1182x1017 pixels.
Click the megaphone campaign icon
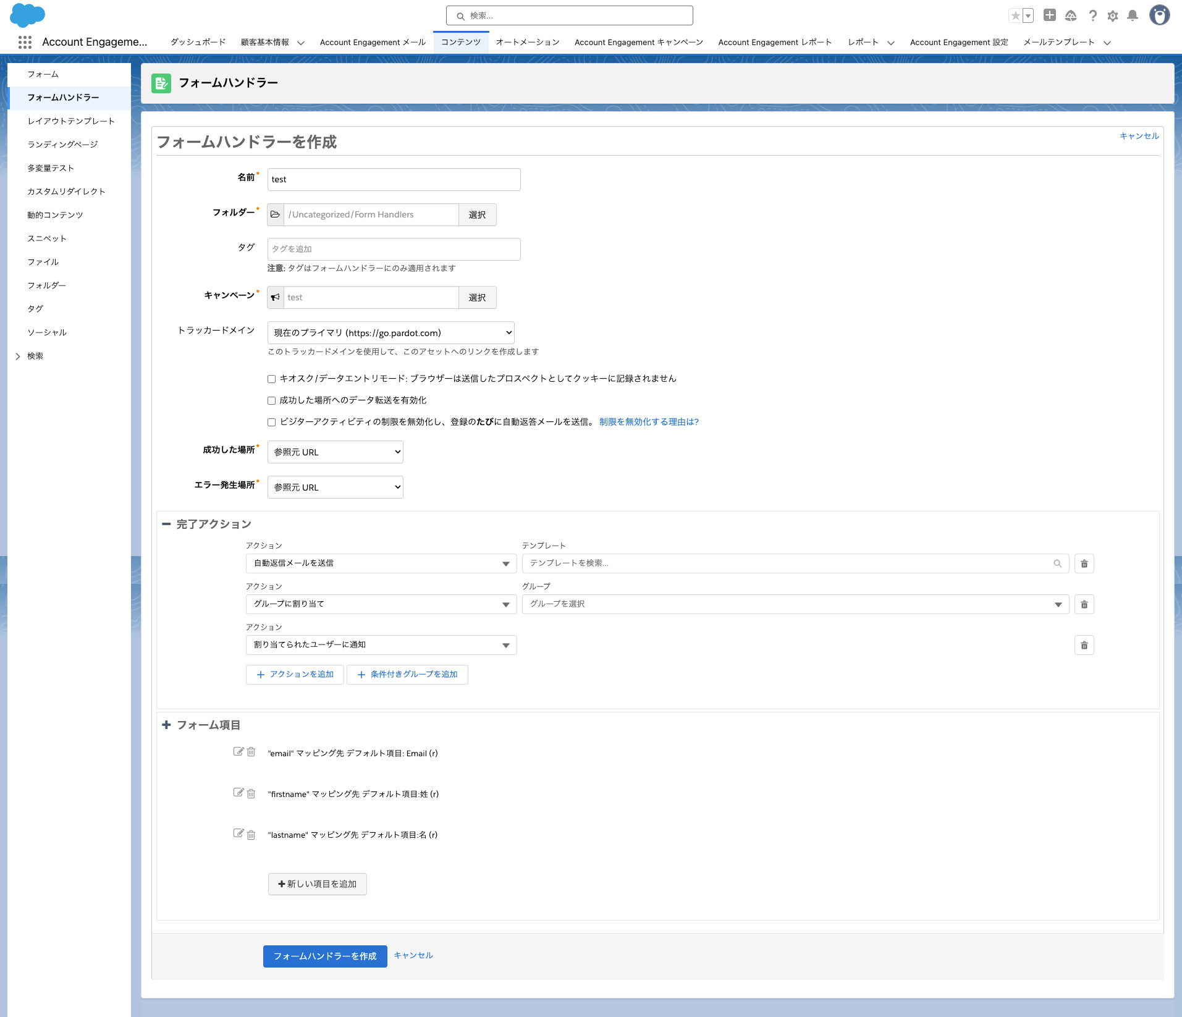(x=276, y=297)
